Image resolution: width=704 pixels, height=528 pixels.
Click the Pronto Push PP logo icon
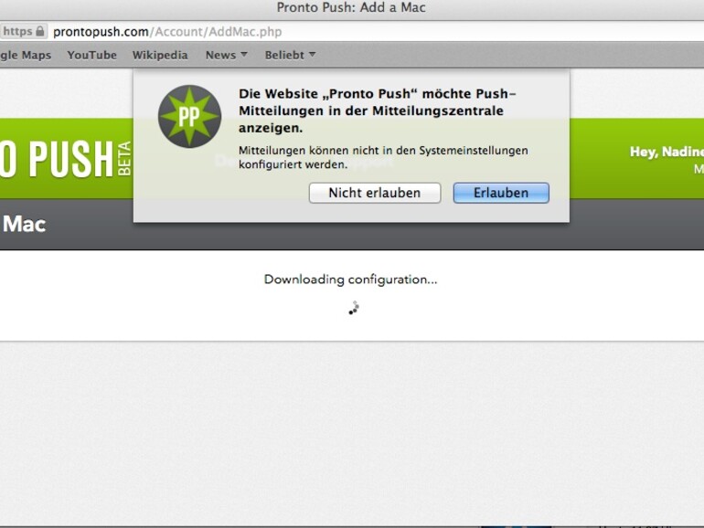click(189, 116)
